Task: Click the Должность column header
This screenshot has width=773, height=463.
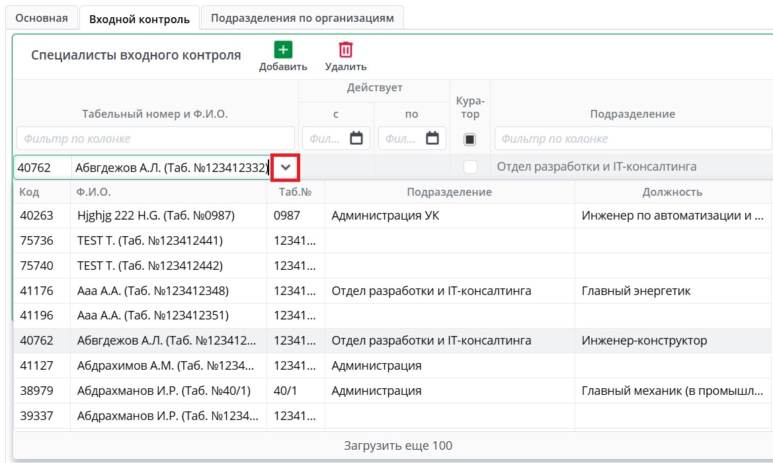Action: pos(672,192)
